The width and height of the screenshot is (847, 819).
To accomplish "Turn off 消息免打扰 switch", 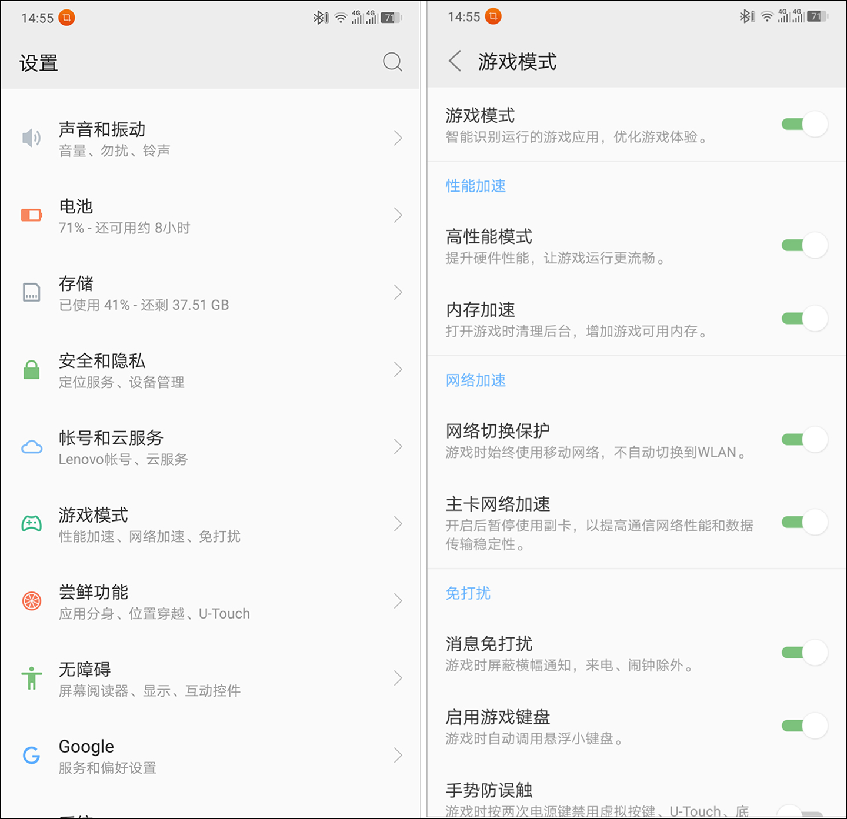I will (x=805, y=653).
